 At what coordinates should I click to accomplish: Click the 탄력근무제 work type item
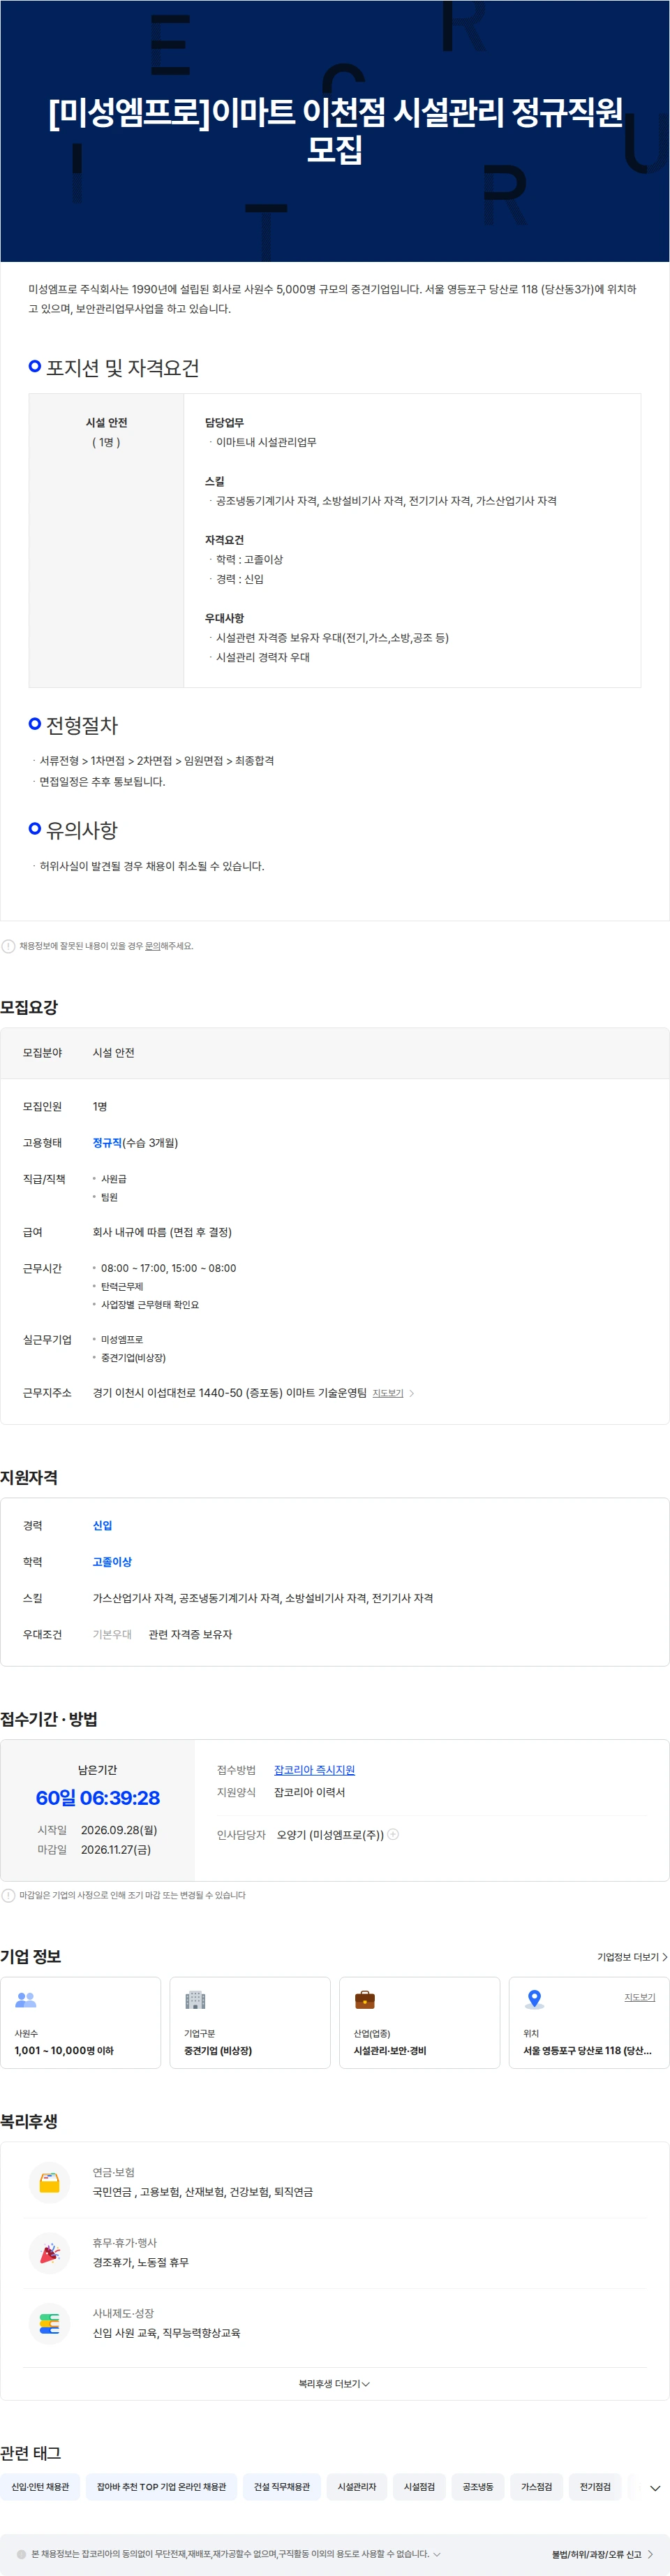click(x=122, y=1287)
